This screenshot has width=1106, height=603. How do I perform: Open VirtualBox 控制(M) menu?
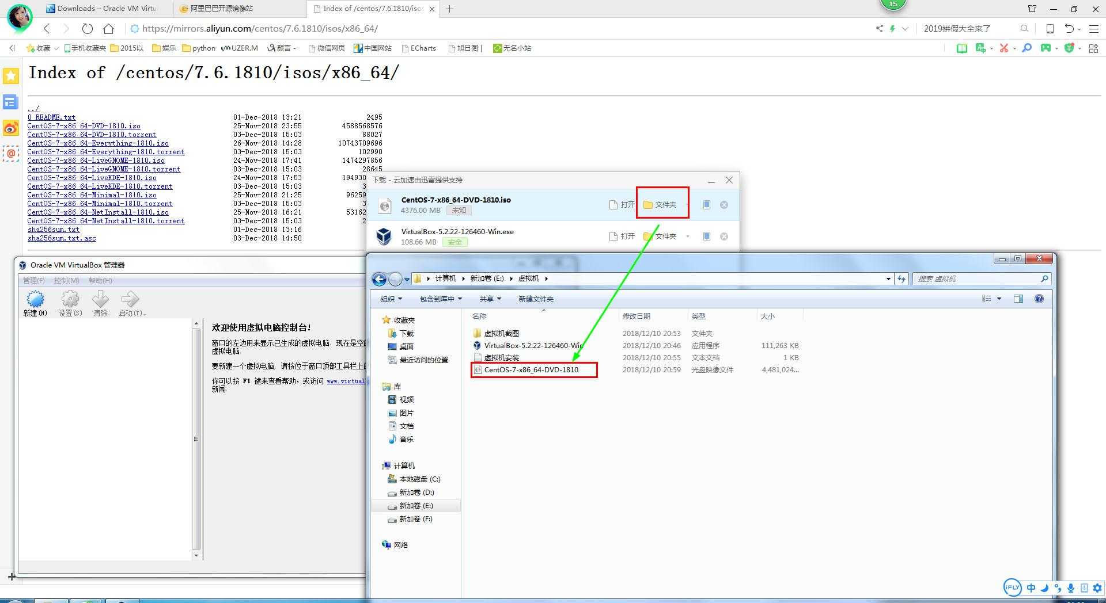66,281
